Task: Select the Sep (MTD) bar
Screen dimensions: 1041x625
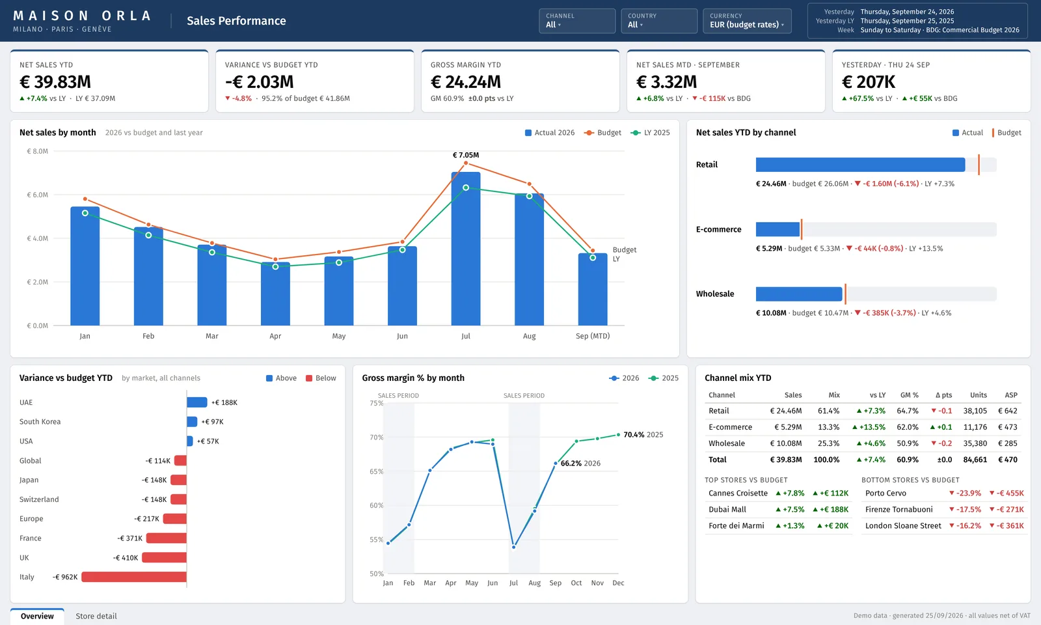Action: pyautogui.click(x=593, y=289)
